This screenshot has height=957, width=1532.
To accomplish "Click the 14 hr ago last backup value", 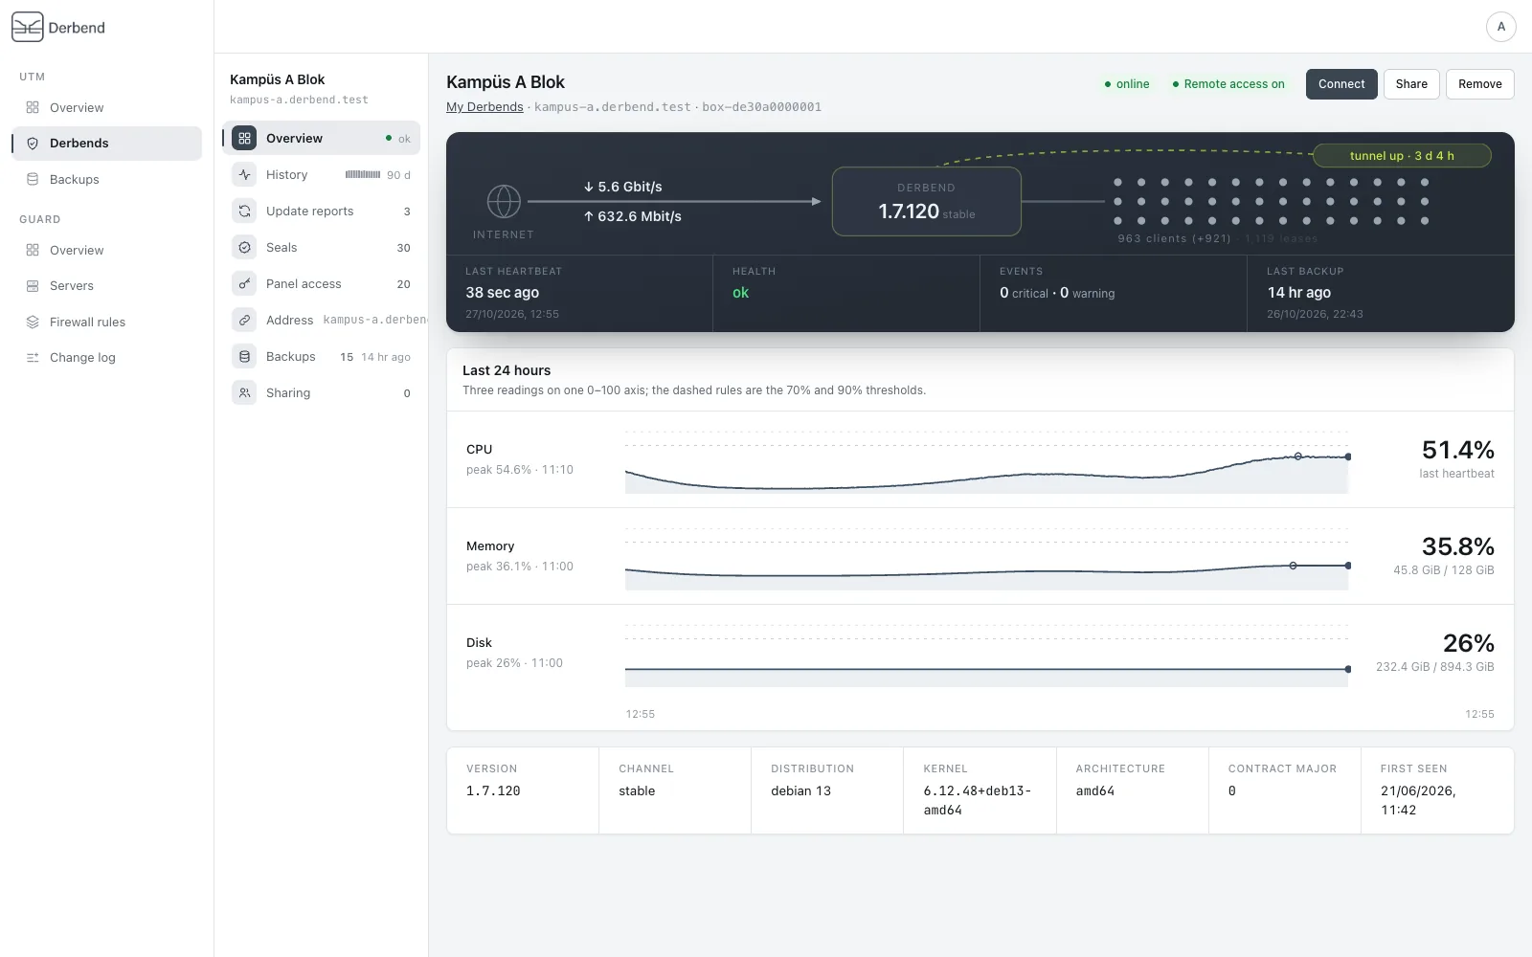I will pyautogui.click(x=1299, y=293).
